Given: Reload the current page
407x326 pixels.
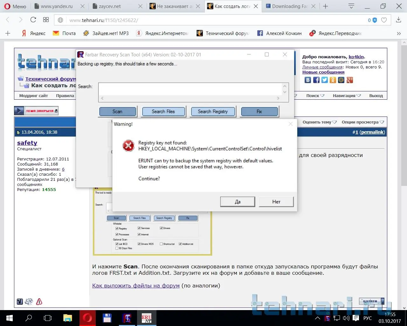Looking at the screenshot, I should (33, 20).
